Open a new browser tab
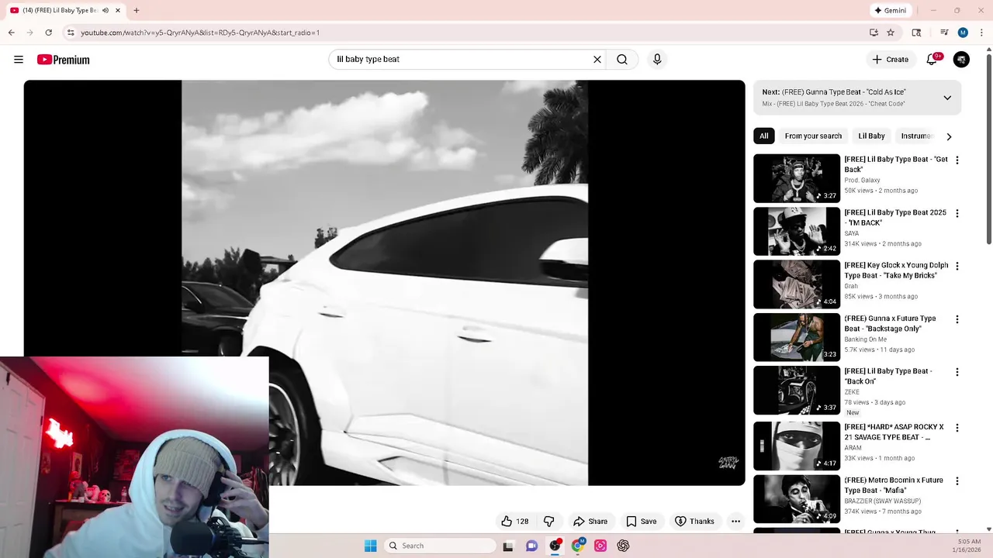Screen dimensions: 993x558 pos(137,10)
